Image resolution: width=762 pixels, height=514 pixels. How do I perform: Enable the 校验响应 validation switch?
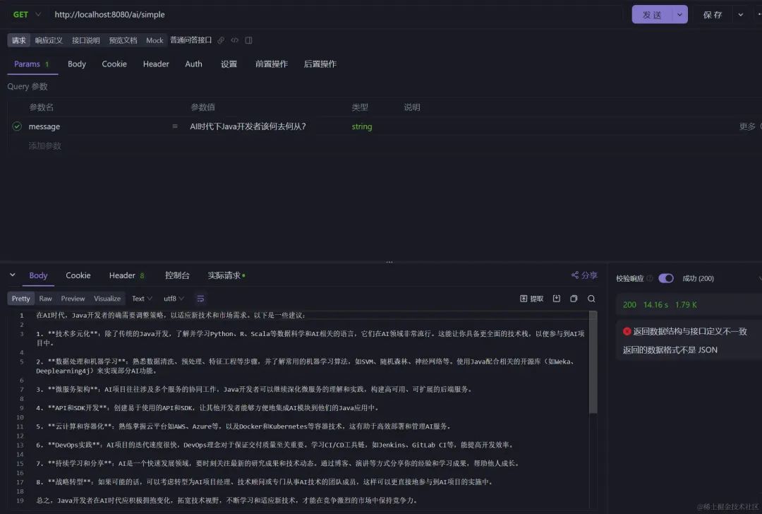click(666, 278)
